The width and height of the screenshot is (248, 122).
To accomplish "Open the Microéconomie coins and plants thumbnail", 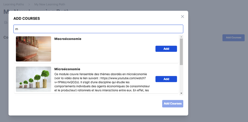I will [33, 79].
